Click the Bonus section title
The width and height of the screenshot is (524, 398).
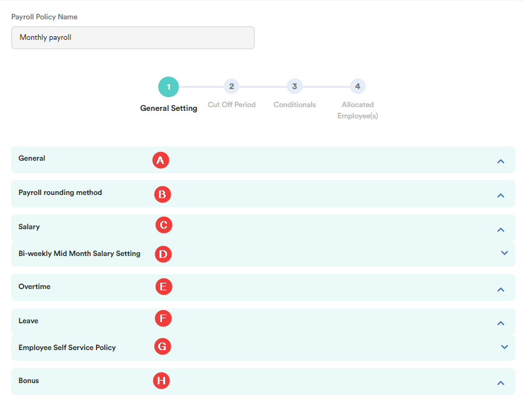click(x=29, y=381)
